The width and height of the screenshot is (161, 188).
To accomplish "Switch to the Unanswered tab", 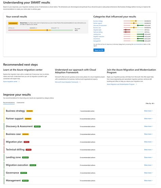I will coord(20,103).
